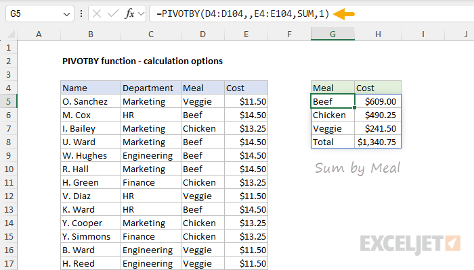Select column H header
The height and width of the screenshot is (270, 474).
[378, 34]
